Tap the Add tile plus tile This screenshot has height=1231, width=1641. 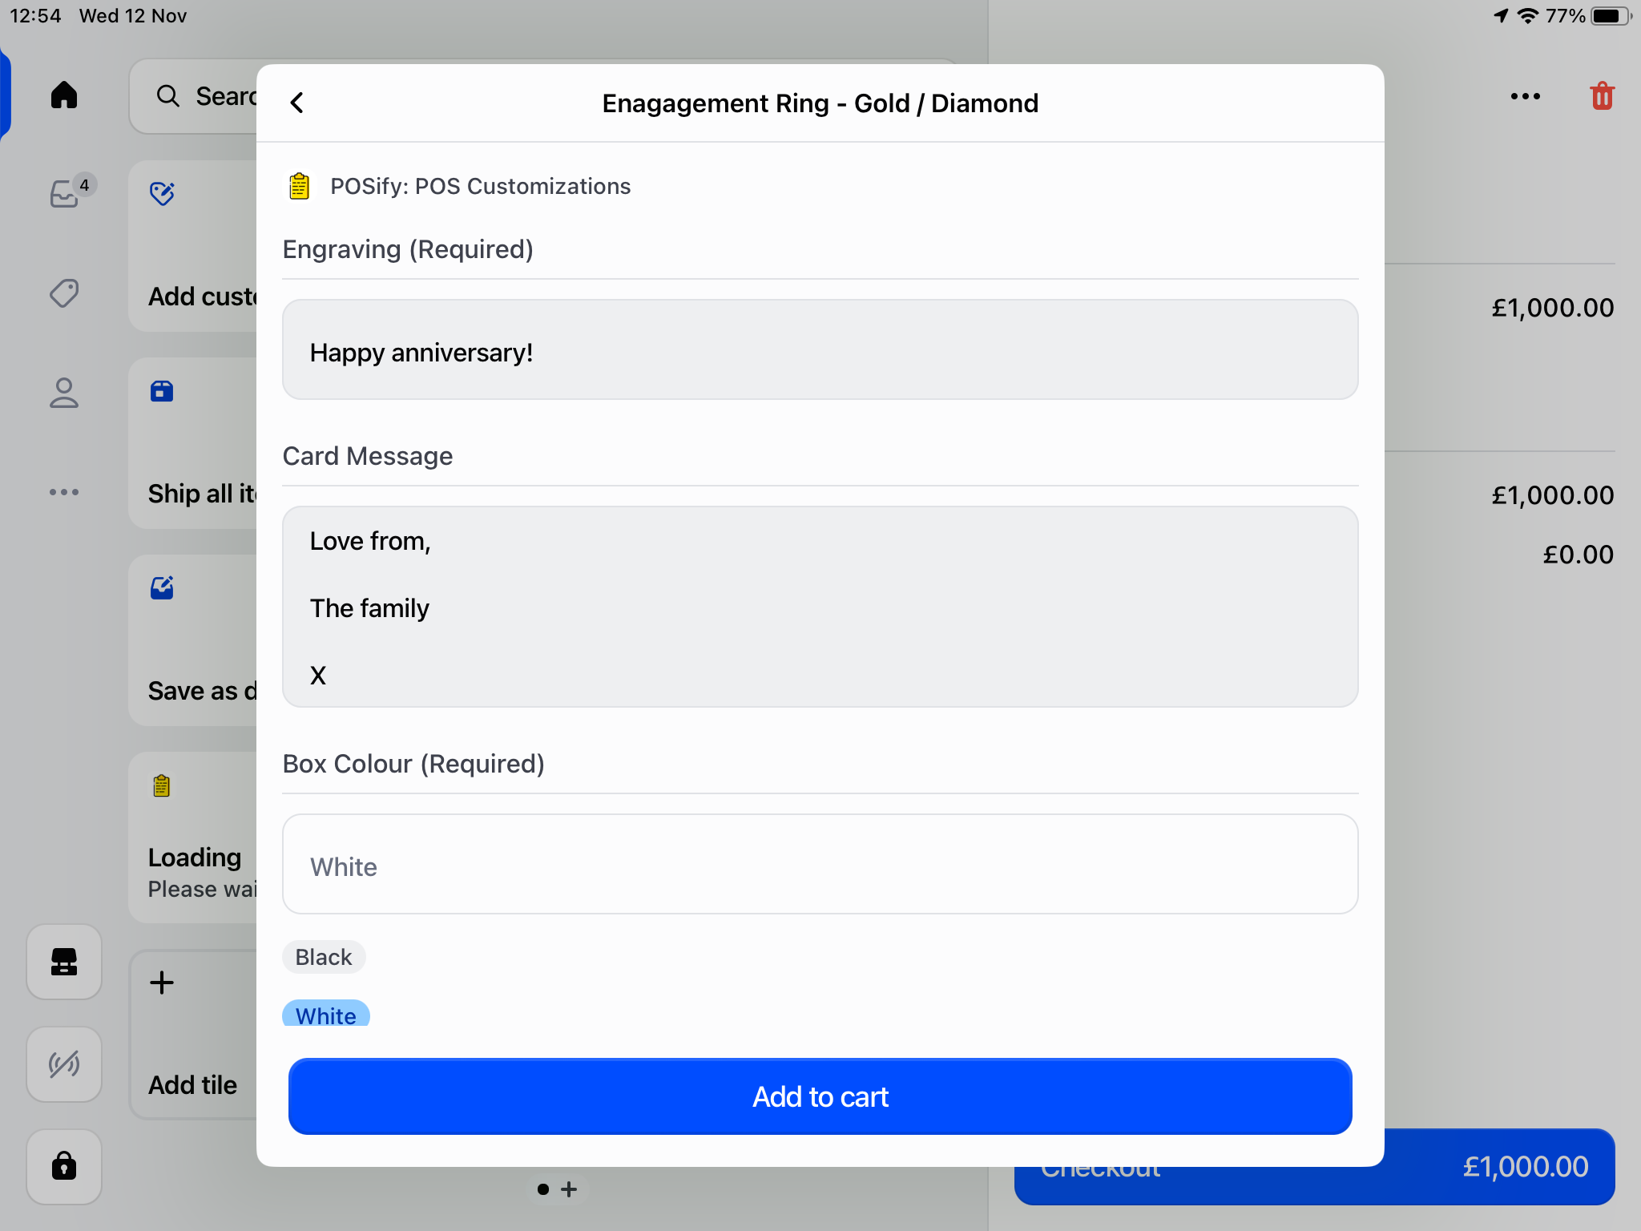pyautogui.click(x=192, y=1034)
